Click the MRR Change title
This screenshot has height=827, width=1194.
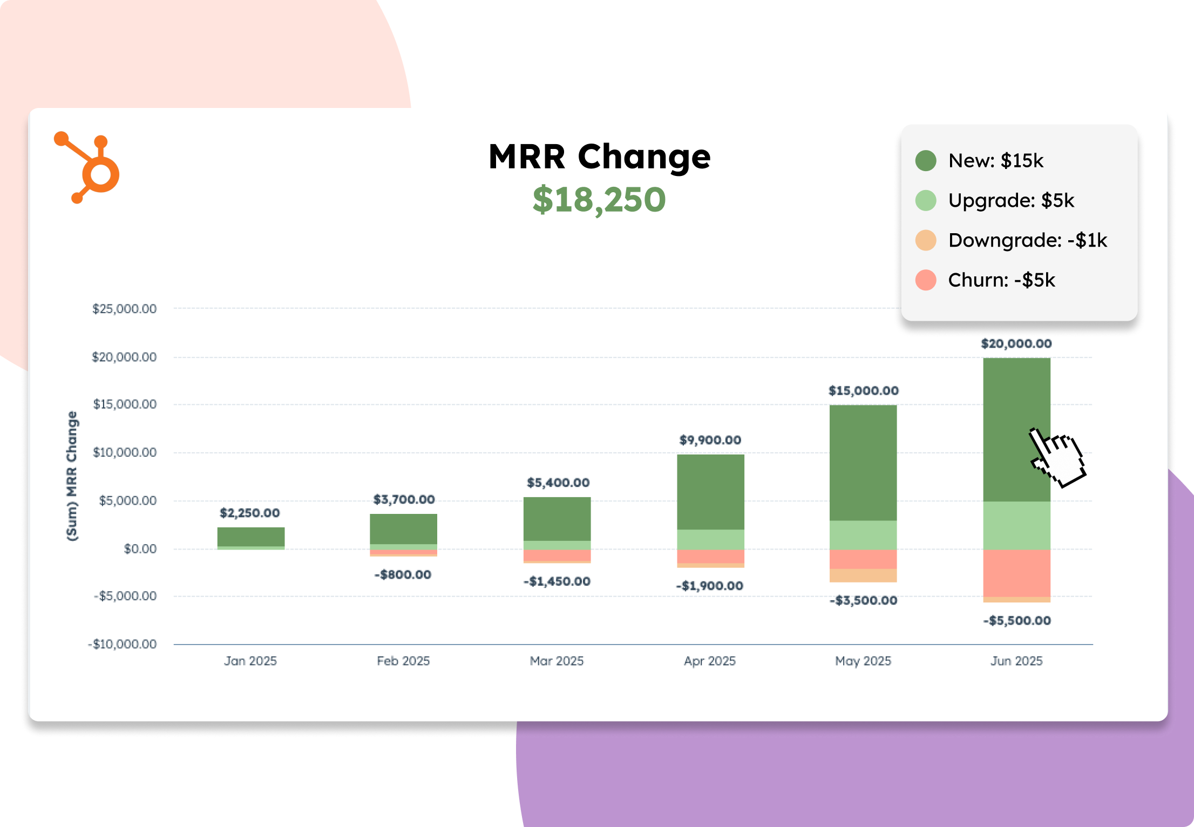[x=599, y=157]
